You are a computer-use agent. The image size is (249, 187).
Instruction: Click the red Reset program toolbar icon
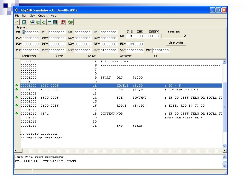coord(63,22)
